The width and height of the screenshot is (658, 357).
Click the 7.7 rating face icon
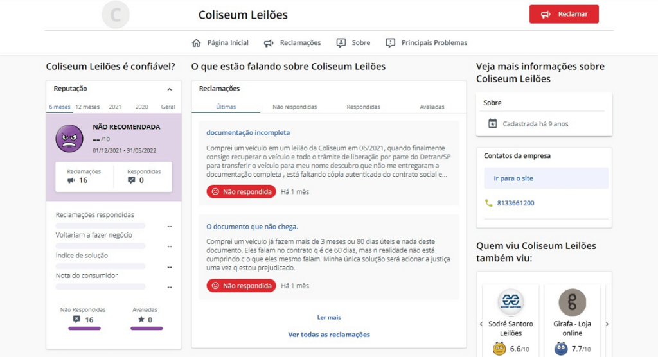(x=561, y=349)
